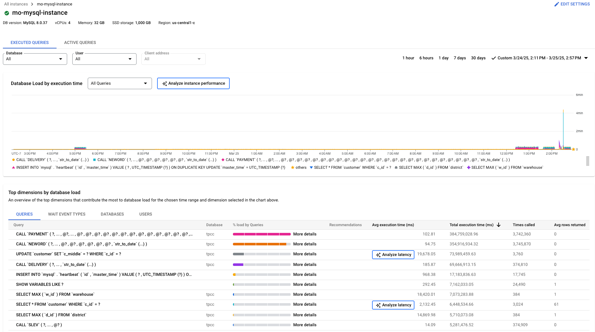
Task: Click the sparkle Analyze latency icon in UPDATE customer row
Action: point(378,254)
